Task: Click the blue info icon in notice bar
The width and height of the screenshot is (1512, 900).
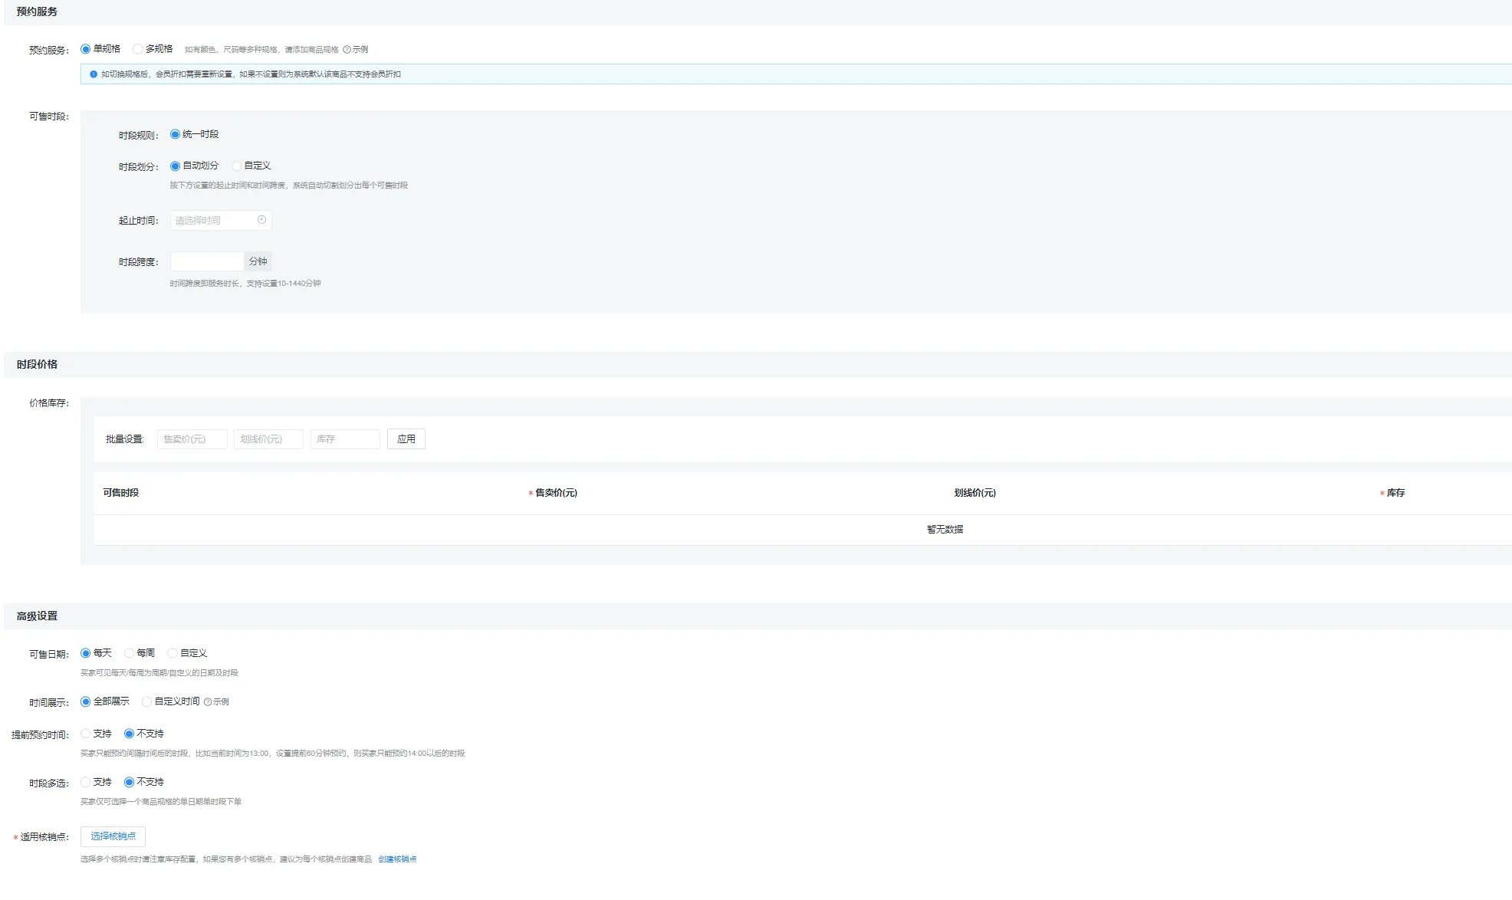Action: pyautogui.click(x=94, y=74)
